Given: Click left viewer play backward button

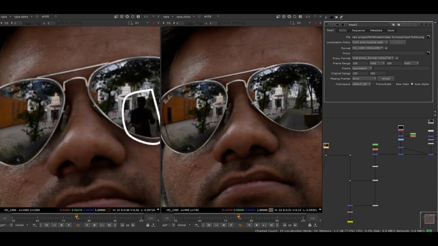Looking at the screenshot, I should [x=68, y=225].
